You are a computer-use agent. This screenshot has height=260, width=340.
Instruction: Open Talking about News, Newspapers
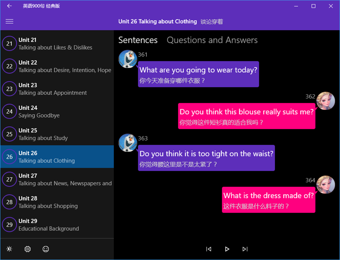[57, 179]
